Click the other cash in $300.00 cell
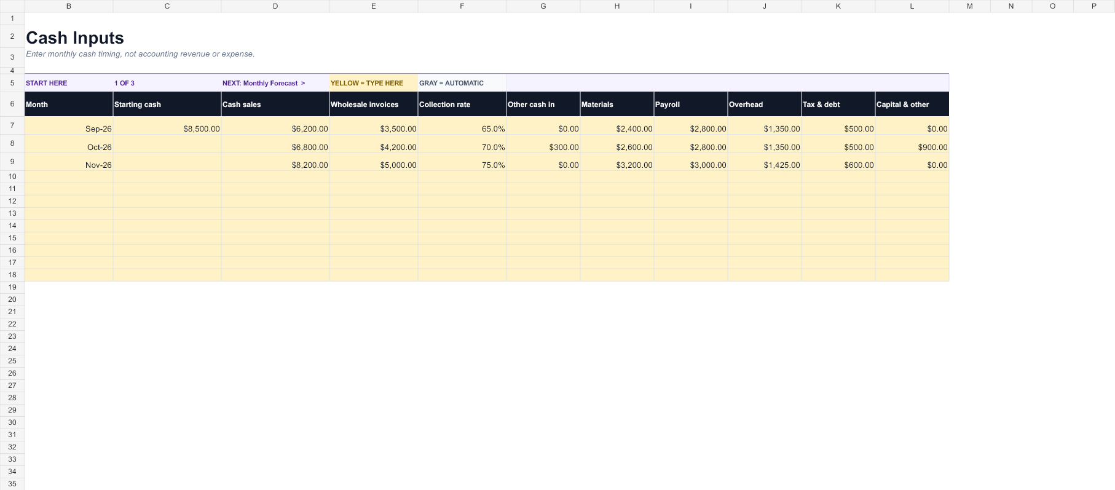Viewport: 1115px width, 490px height. [x=543, y=144]
